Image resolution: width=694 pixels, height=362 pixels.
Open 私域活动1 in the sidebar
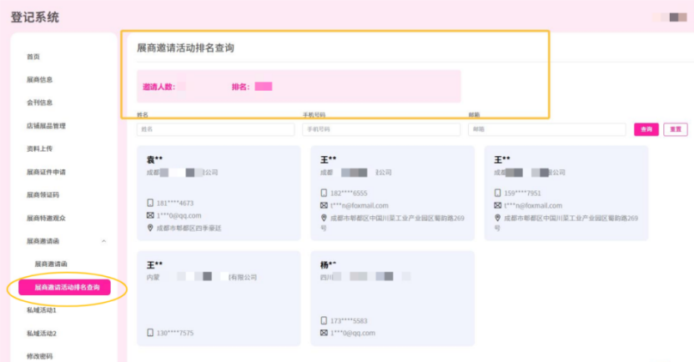click(42, 310)
